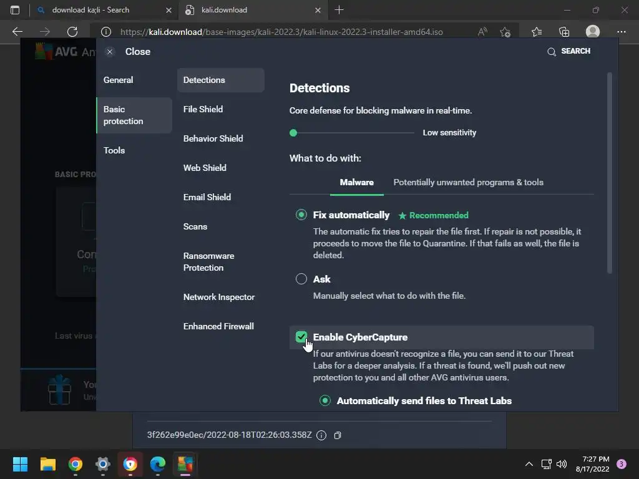The height and width of the screenshot is (479, 639).
Task: Open Edge Settings and more menu
Action: pyautogui.click(x=622, y=32)
